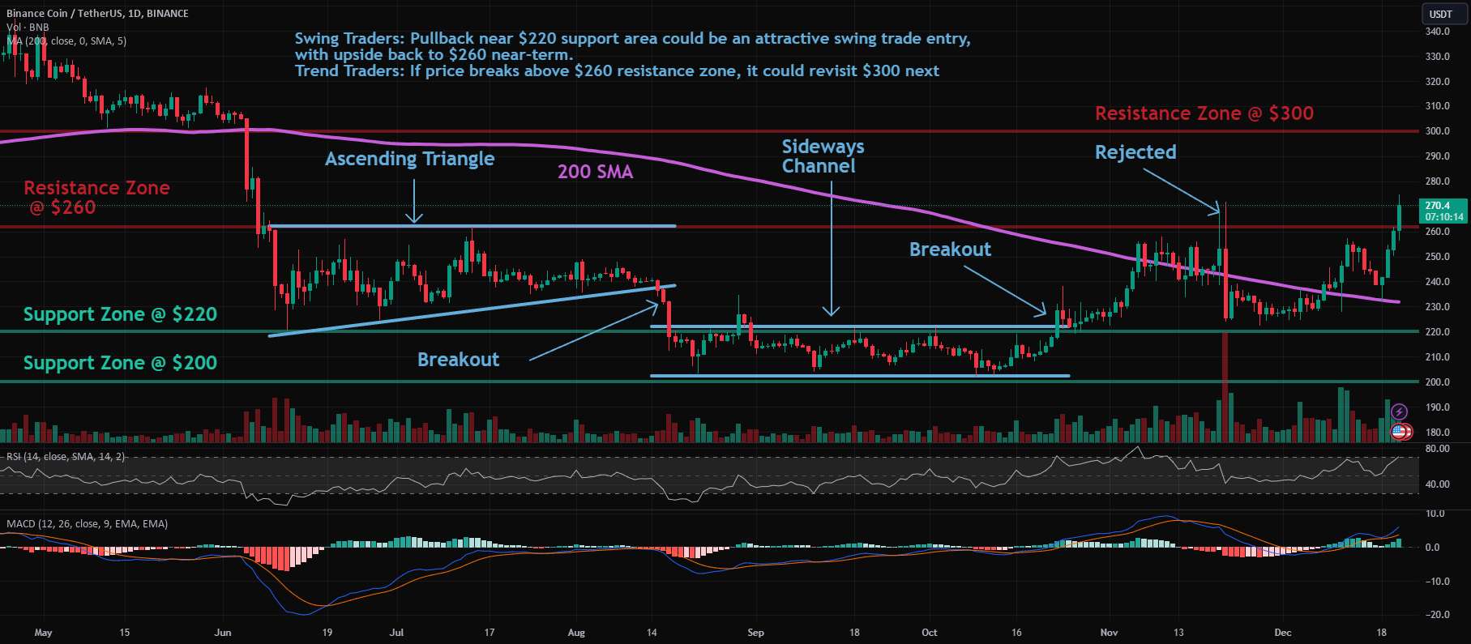1471x644 pixels.
Task: Click the 200.0 price axis label
Action: click(1438, 382)
